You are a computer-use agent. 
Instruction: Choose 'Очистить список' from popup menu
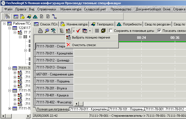coord(84,45)
